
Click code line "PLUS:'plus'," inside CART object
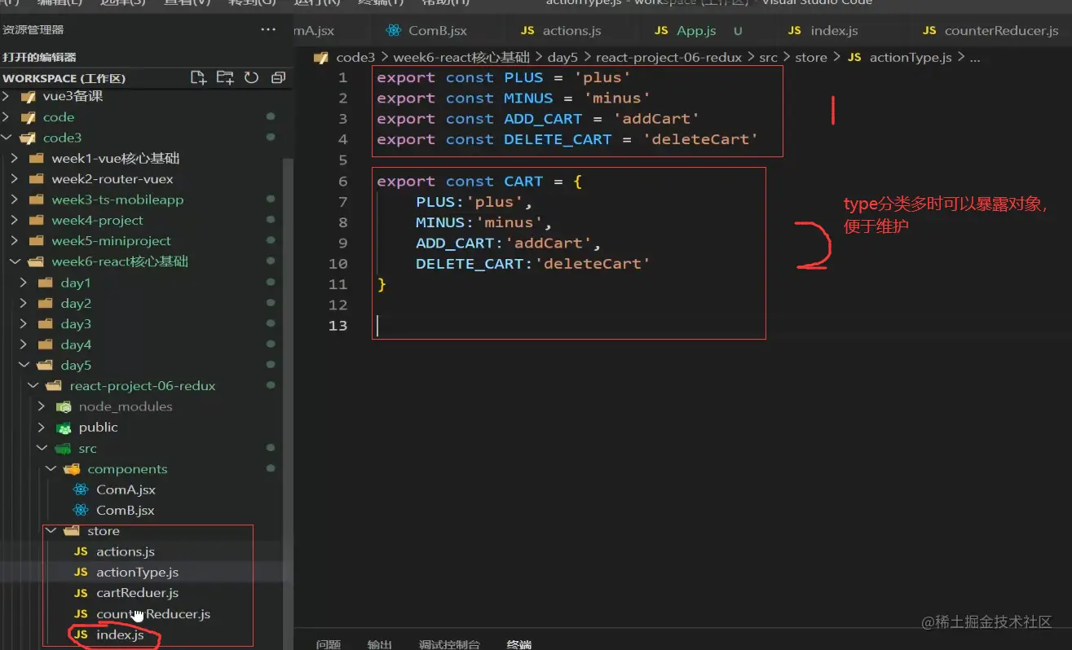474,202
